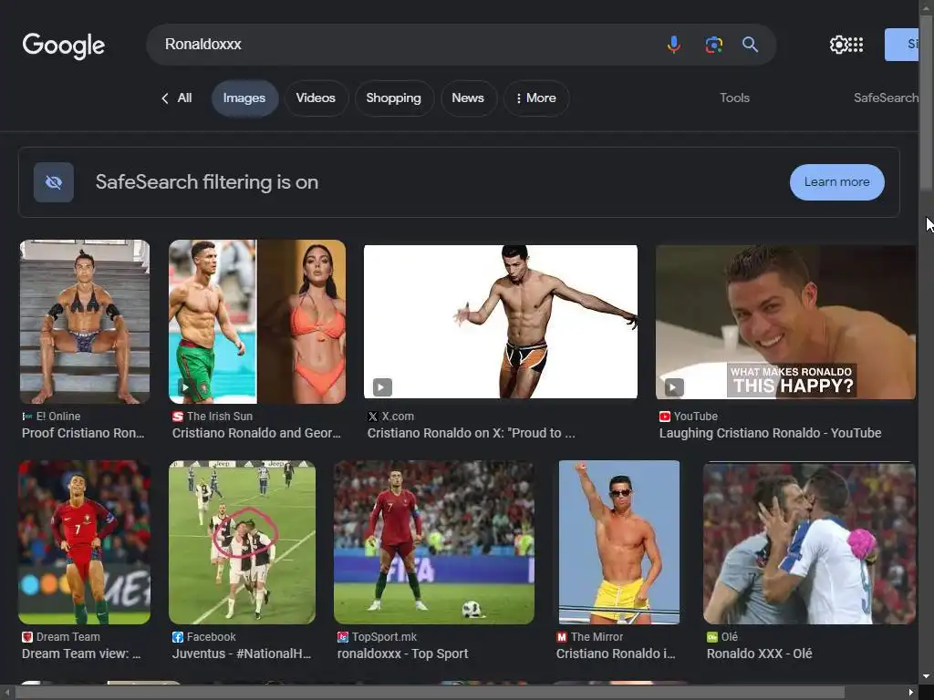This screenshot has height=700, width=934.
Task: Click the E! Online favicon
Action: point(26,416)
